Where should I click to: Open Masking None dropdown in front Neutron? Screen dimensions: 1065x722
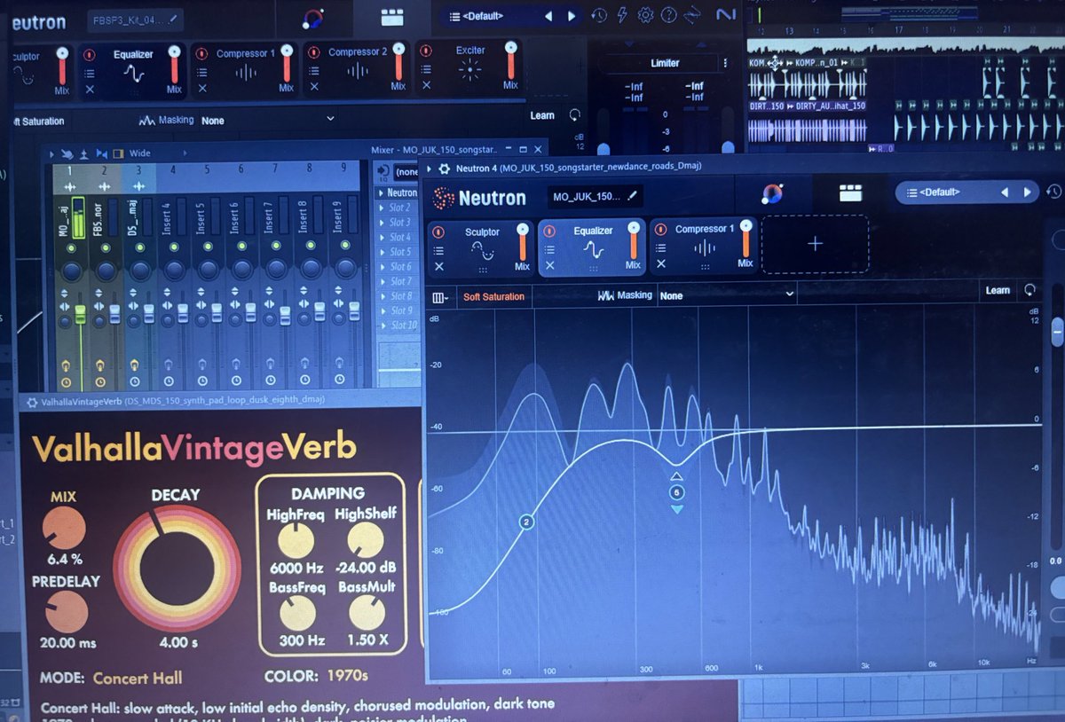click(x=727, y=295)
